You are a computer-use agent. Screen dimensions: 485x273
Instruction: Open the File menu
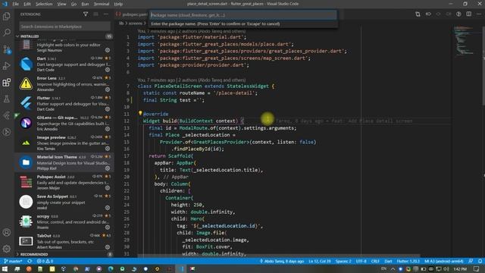coord(15,4)
